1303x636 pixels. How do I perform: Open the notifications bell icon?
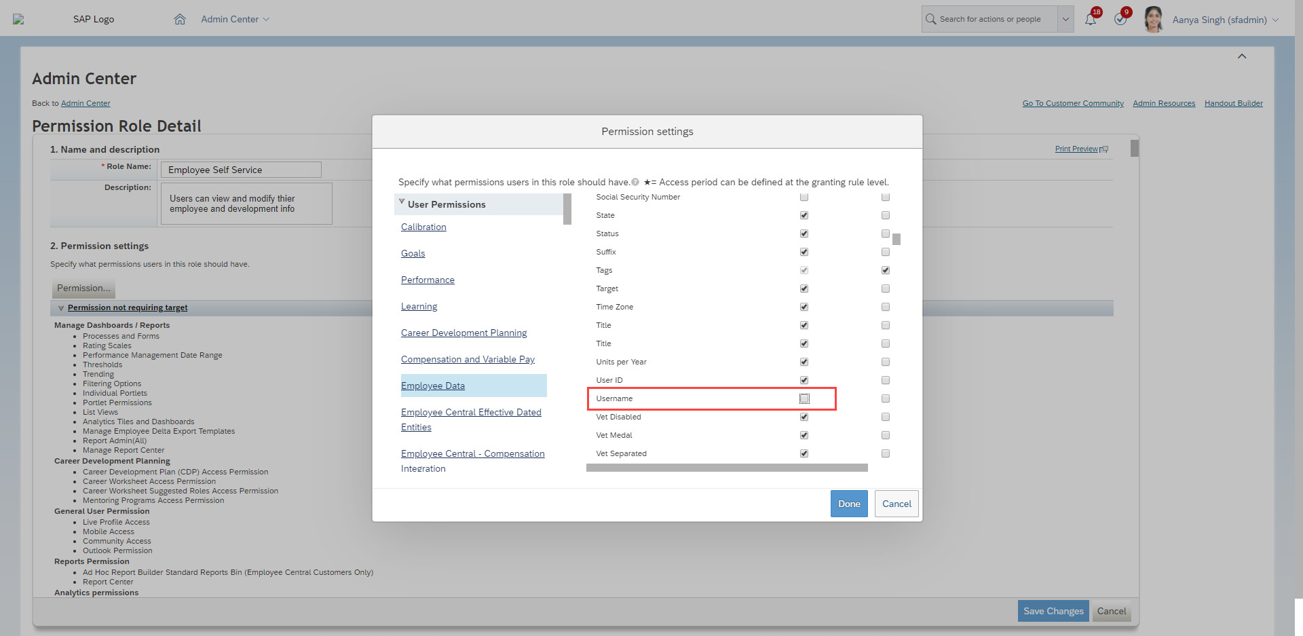click(1091, 19)
